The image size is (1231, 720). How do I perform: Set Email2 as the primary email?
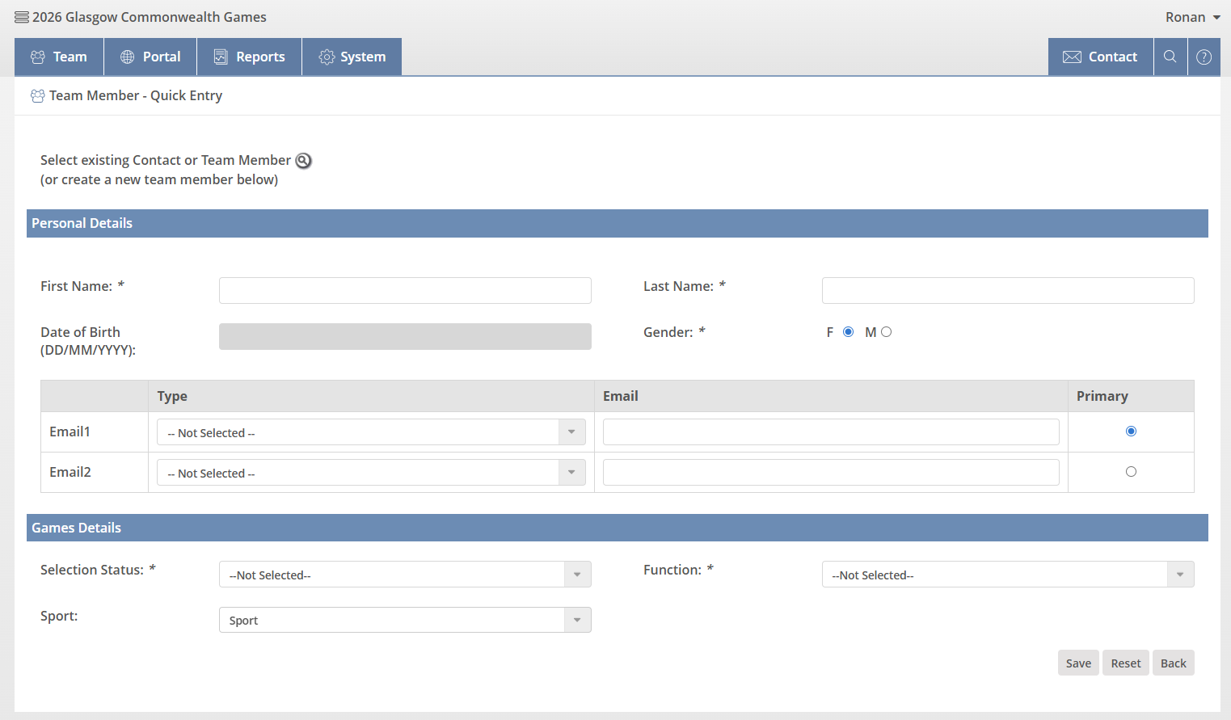click(x=1131, y=472)
